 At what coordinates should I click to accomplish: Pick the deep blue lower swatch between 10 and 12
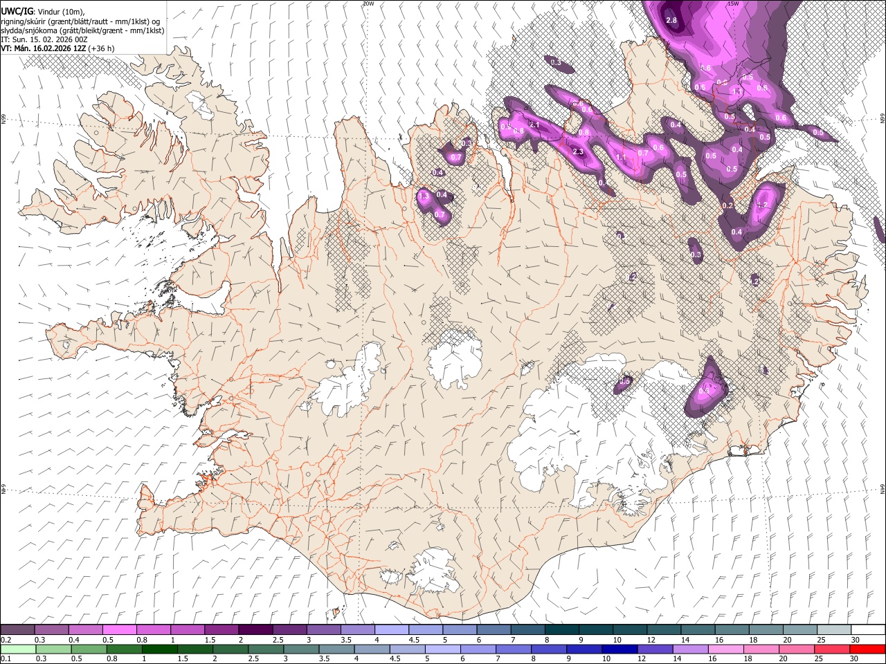(620, 649)
